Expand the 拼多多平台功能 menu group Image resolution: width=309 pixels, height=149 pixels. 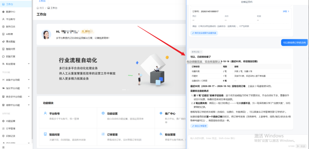click(x=29, y=97)
